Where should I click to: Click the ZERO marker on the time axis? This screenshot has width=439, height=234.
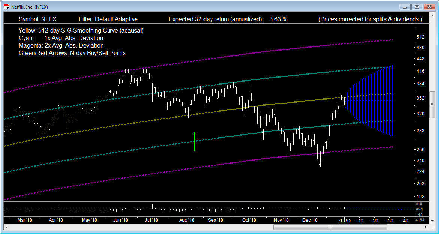point(344,221)
